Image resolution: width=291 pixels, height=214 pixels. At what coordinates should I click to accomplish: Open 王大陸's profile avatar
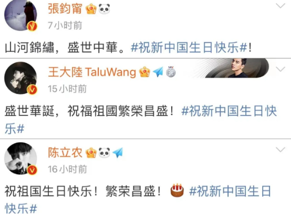(20, 78)
